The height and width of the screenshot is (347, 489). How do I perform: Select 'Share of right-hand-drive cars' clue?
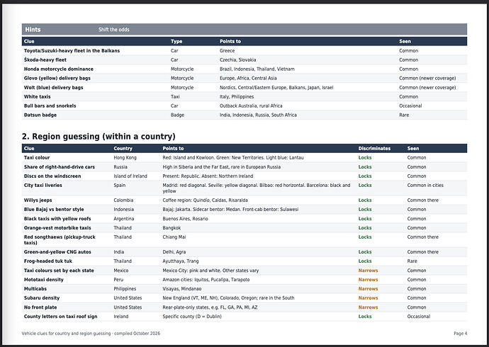(x=60, y=167)
